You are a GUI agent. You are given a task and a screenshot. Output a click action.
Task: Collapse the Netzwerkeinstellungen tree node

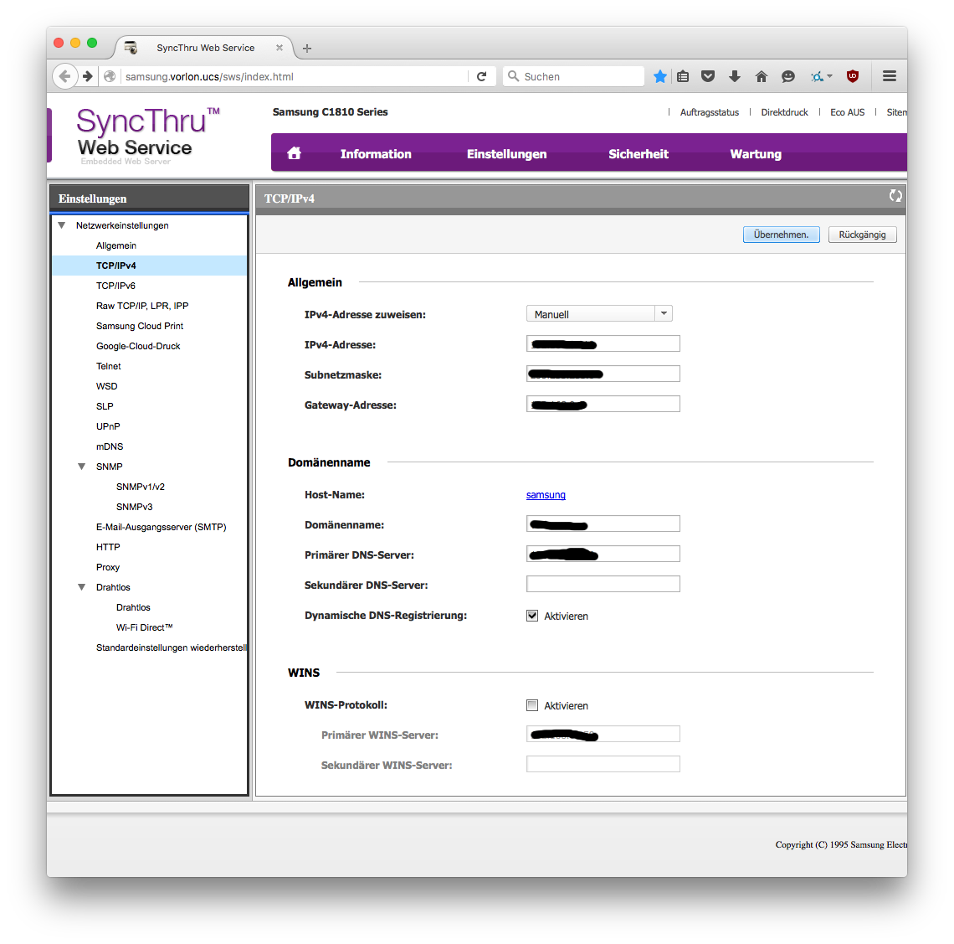tap(62, 225)
